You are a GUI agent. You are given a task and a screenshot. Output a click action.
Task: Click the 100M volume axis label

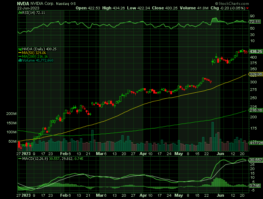11,132
